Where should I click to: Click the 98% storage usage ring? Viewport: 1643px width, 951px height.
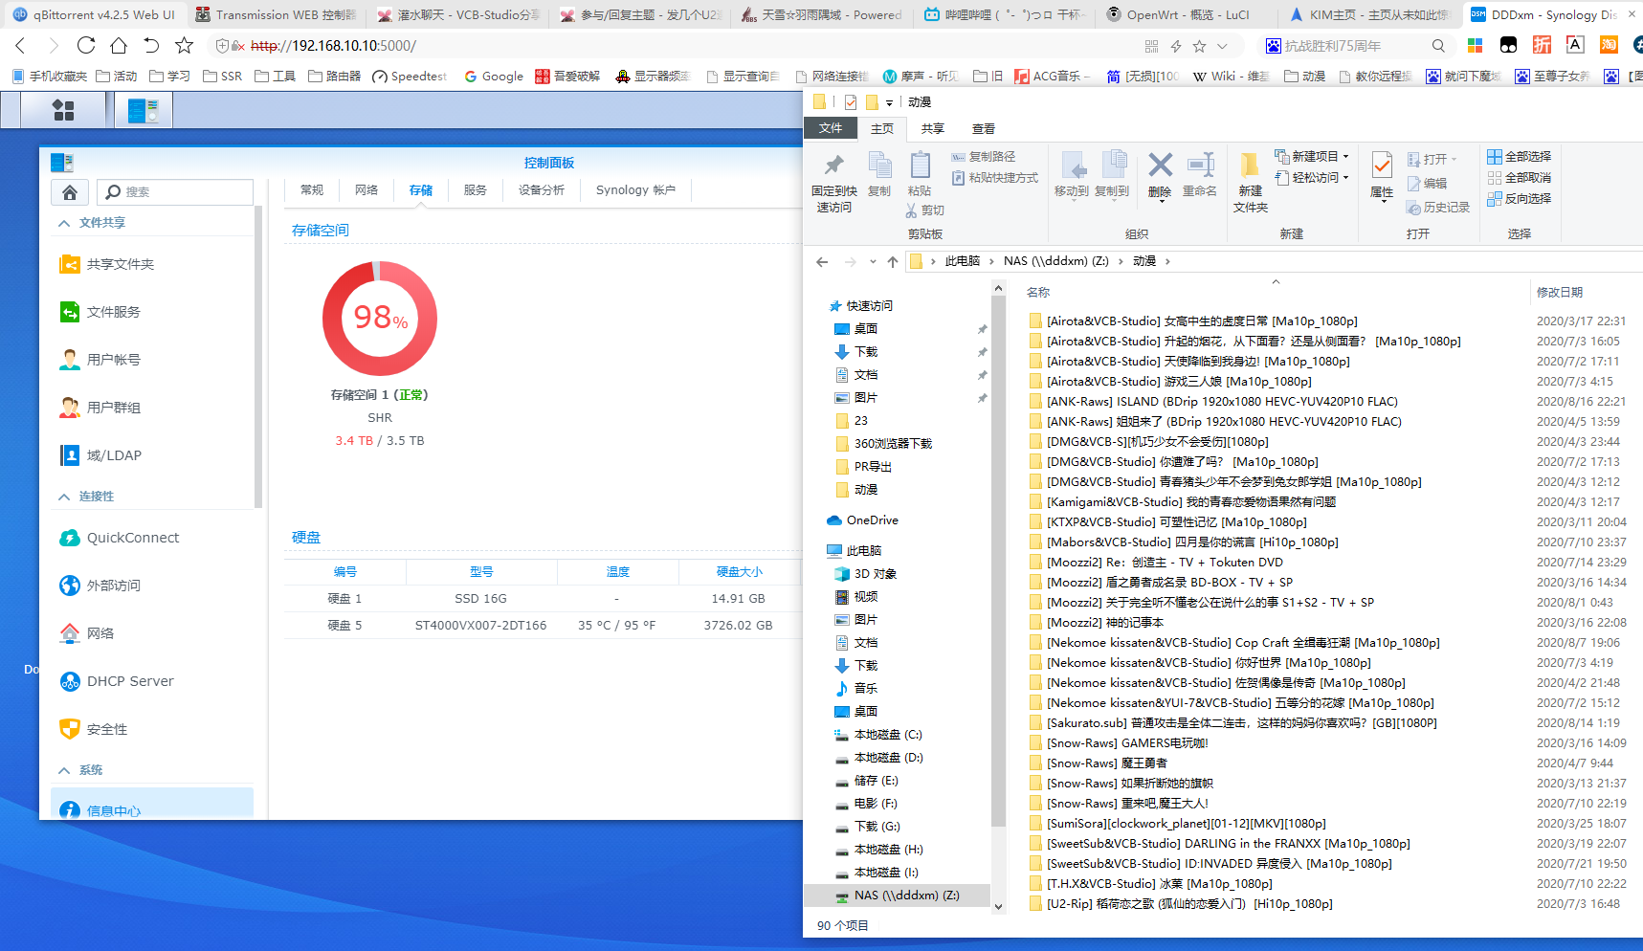(x=380, y=319)
